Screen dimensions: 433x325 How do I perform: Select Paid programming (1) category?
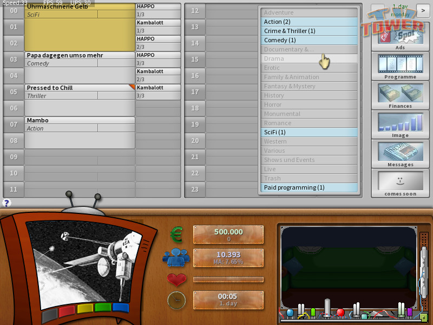click(x=309, y=187)
